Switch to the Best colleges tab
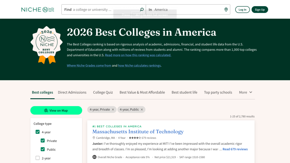 (42, 92)
